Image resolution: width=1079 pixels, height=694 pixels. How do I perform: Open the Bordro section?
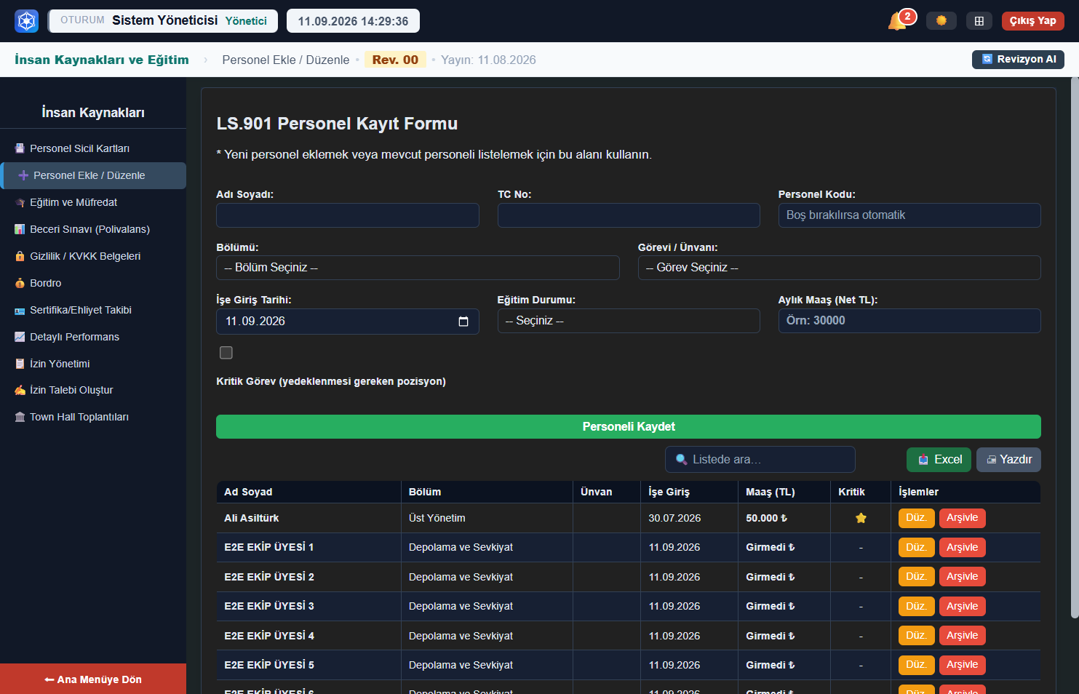[93, 283]
